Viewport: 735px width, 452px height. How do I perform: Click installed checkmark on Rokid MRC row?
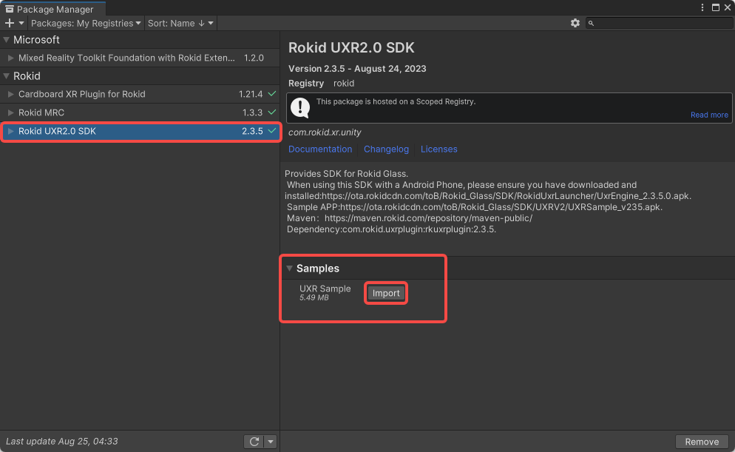272,112
